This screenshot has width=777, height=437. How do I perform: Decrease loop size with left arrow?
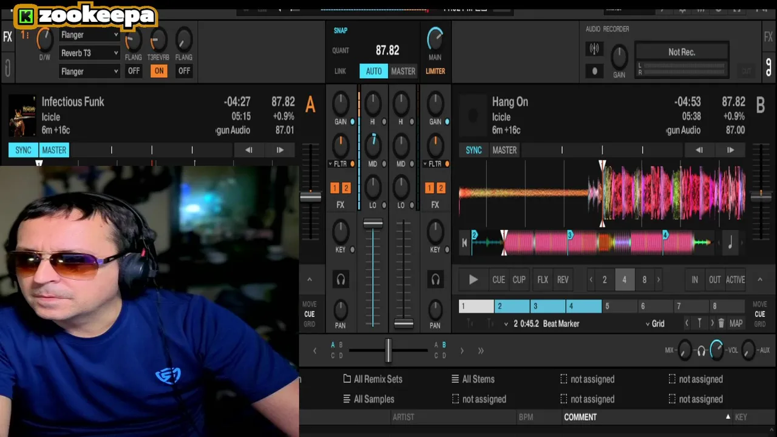pyautogui.click(x=591, y=280)
